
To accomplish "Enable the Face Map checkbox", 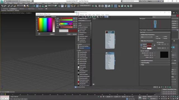I will tap(156, 38).
